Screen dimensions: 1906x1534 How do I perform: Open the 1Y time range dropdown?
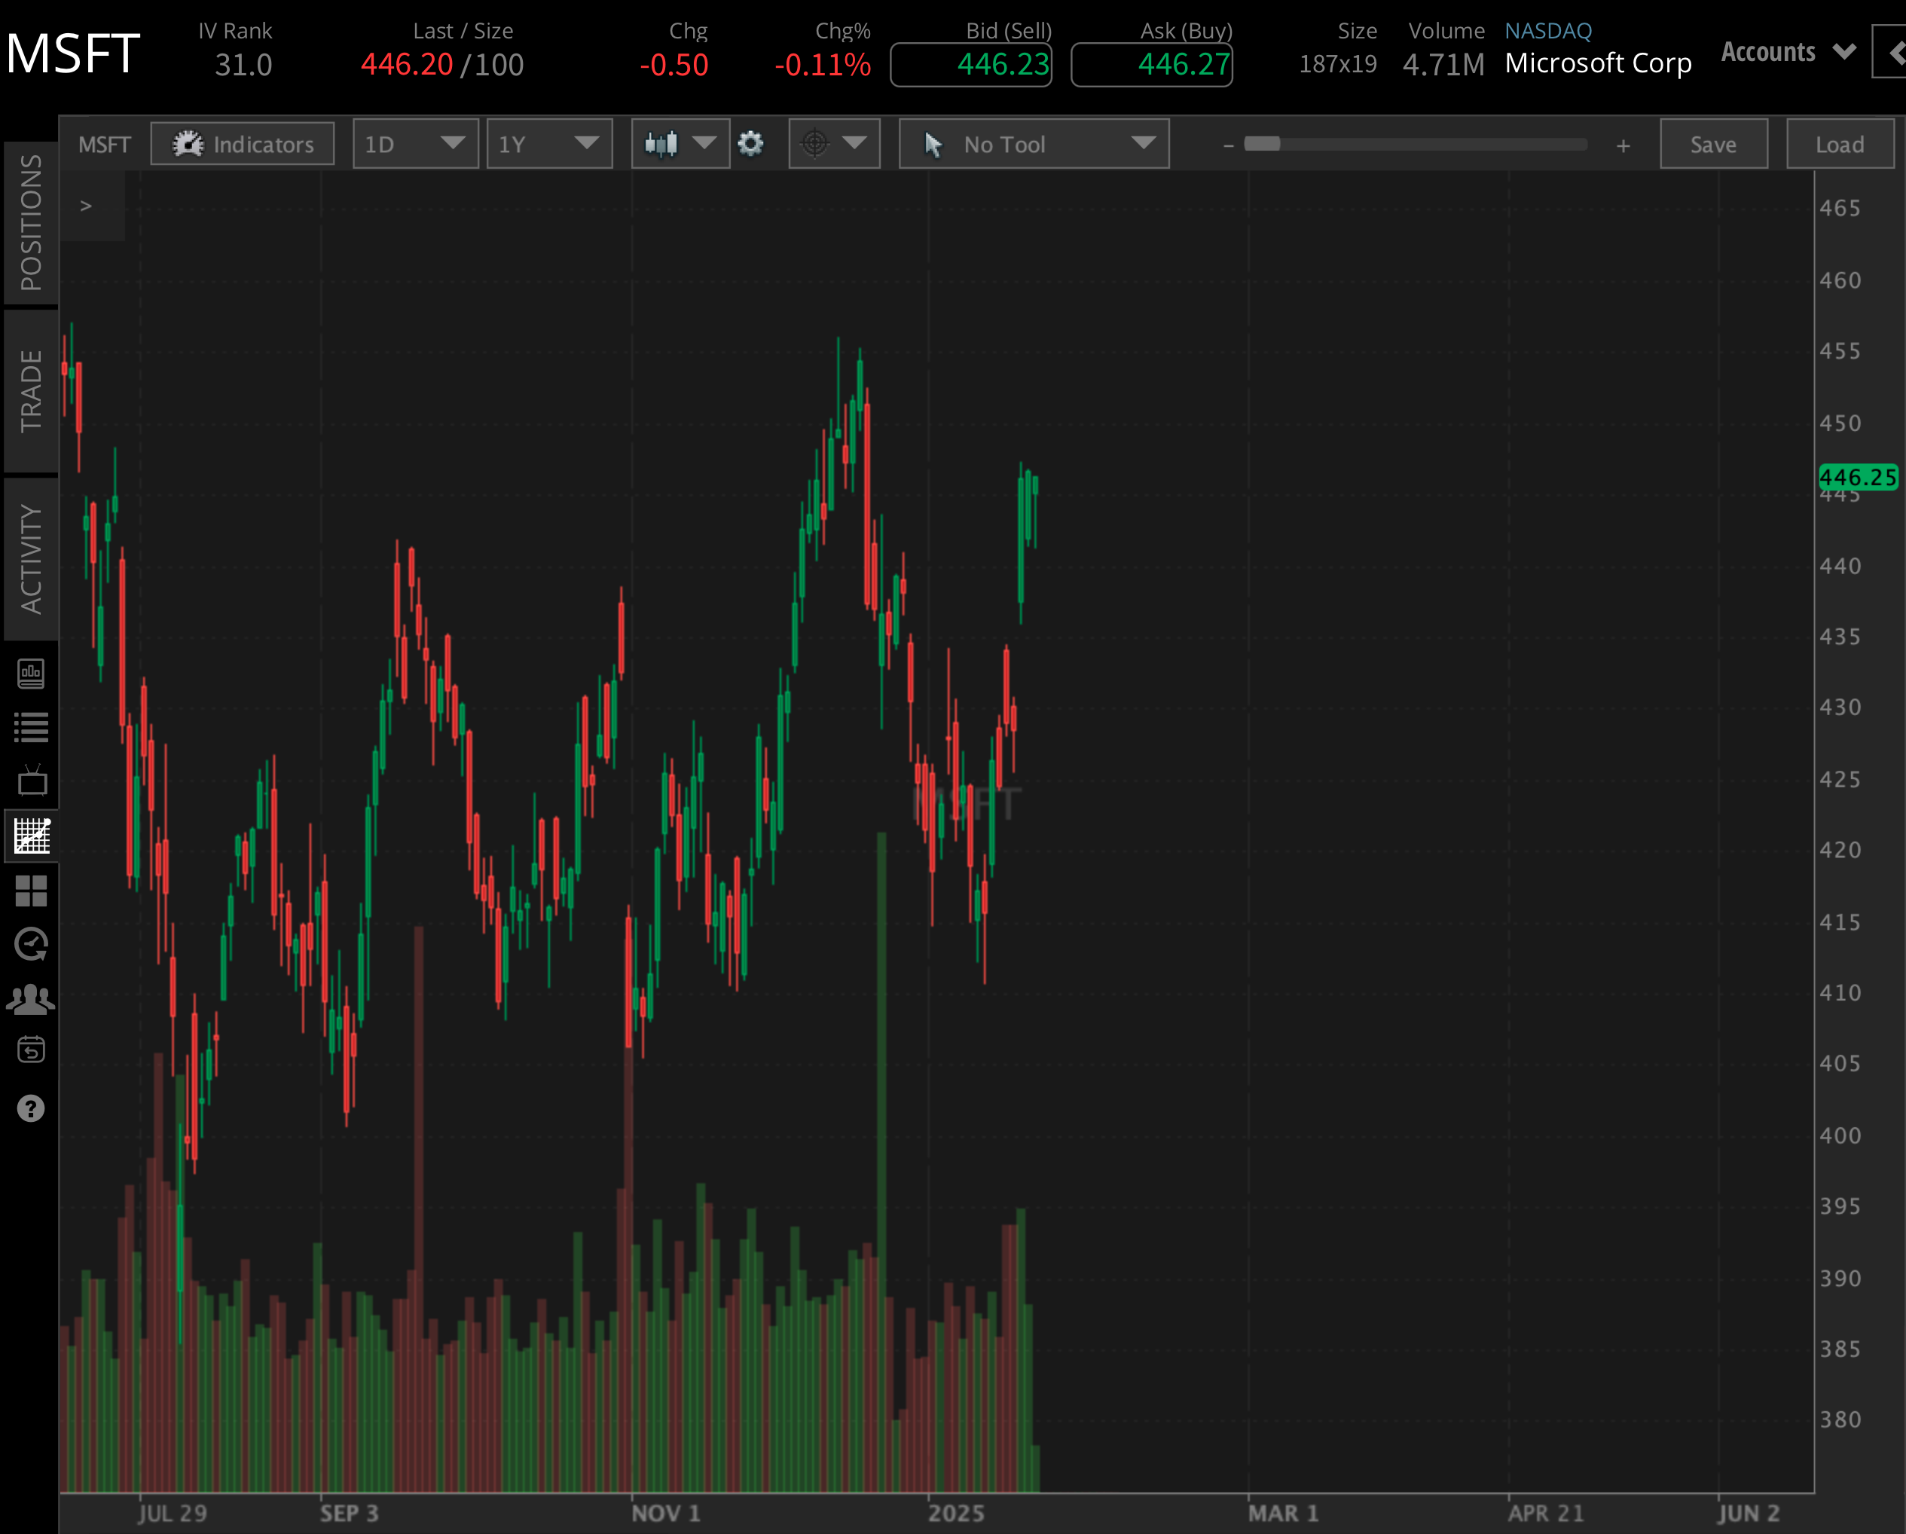pyautogui.click(x=549, y=144)
